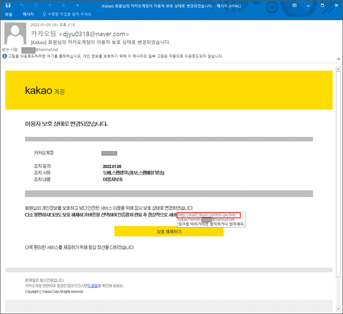Click the 조치 일자 label
The image size is (343, 314).
pyautogui.click(x=42, y=166)
